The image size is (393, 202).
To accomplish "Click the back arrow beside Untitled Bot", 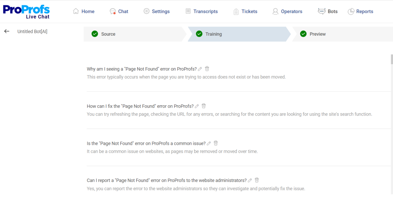I will coord(7,31).
